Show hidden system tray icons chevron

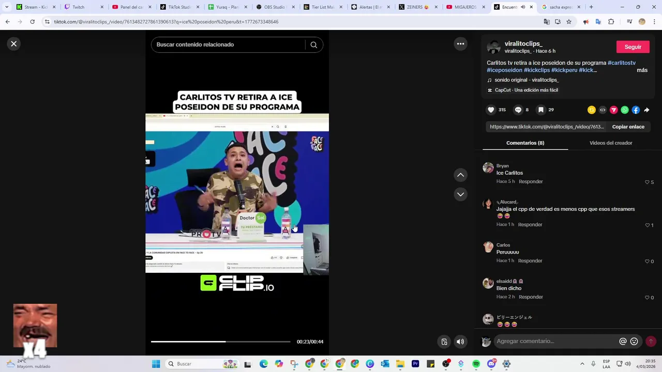tap(582, 364)
